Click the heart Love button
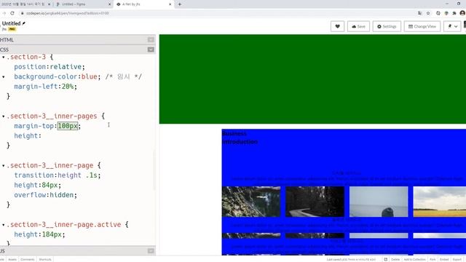 pos(337,26)
